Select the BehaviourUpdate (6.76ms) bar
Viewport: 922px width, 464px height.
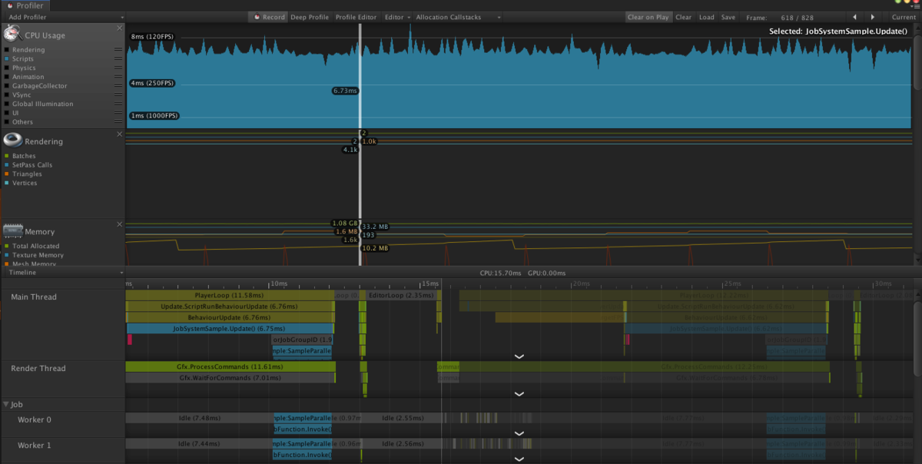(x=230, y=317)
